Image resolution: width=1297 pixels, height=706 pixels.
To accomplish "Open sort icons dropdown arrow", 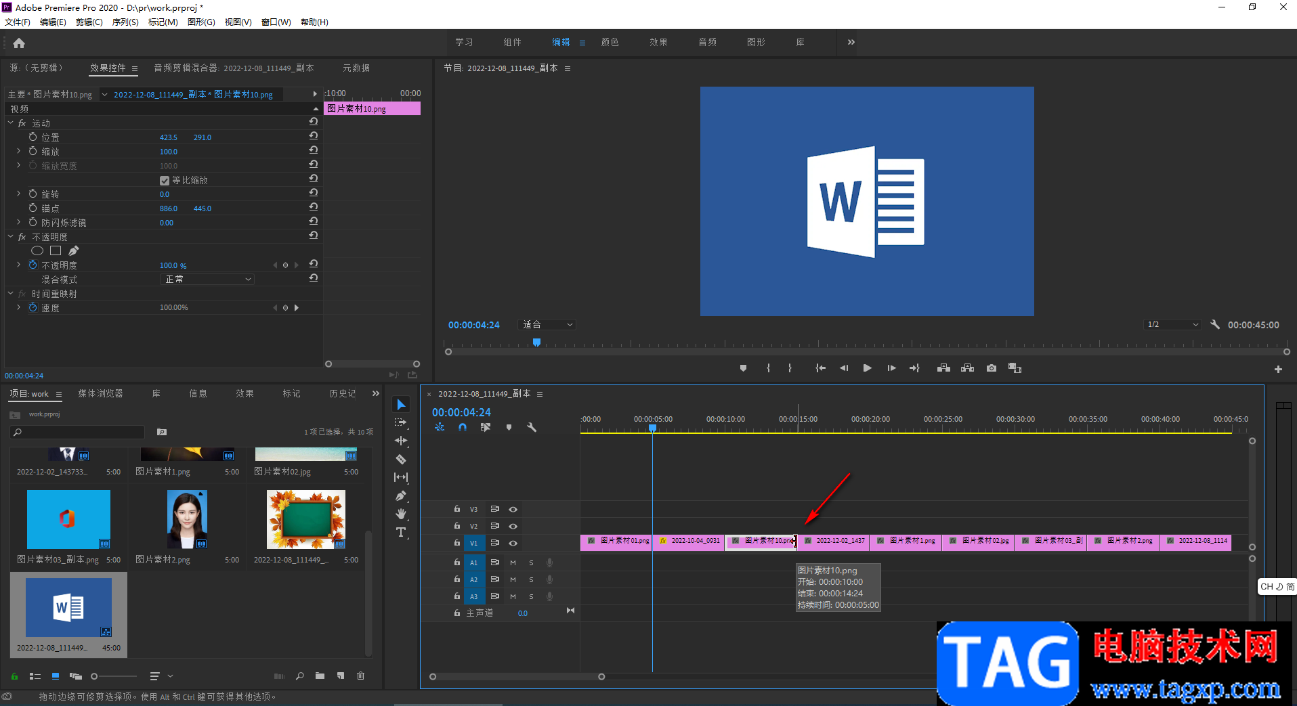I will point(170,676).
